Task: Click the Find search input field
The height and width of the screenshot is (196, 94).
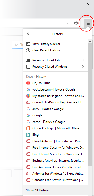Action: 17,45
